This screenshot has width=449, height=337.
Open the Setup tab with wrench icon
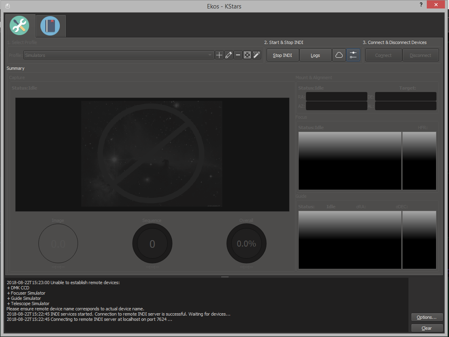[x=19, y=25]
